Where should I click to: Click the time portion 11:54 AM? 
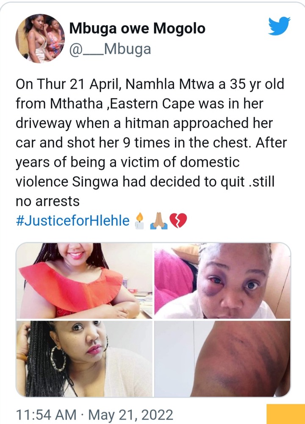coord(46,415)
